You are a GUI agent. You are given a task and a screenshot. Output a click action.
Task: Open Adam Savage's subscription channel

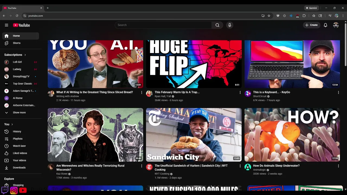(x=21, y=91)
